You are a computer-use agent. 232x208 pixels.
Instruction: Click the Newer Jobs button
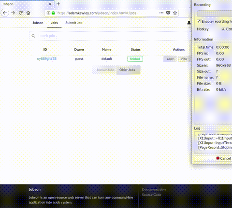(x=104, y=70)
